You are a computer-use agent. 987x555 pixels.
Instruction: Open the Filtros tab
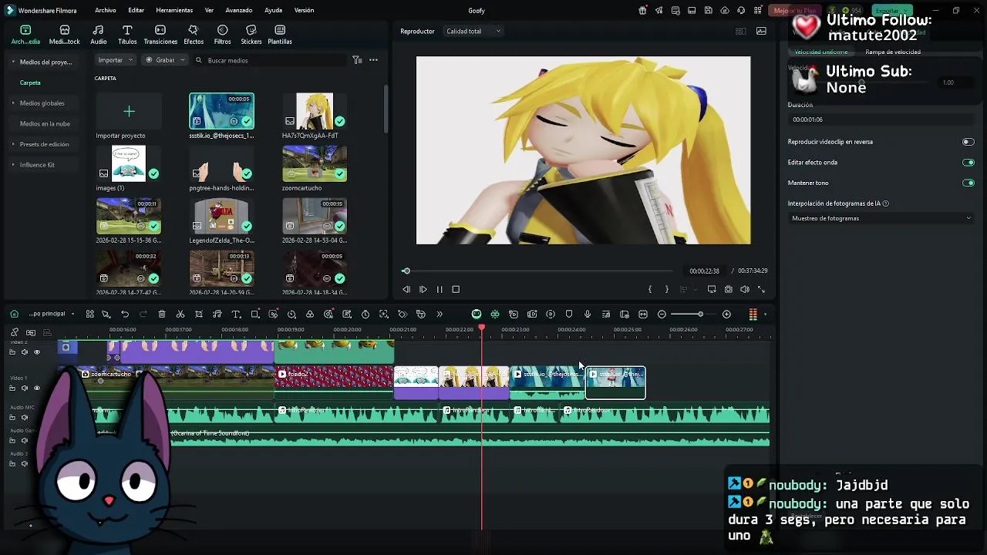[x=222, y=35]
